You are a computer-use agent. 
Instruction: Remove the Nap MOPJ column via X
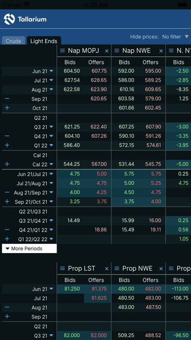(107, 51)
